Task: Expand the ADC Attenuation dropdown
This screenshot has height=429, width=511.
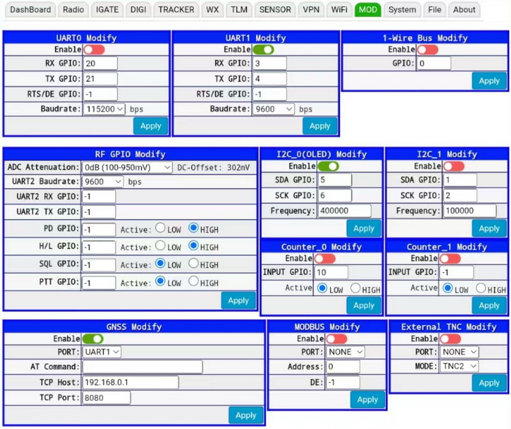Action: tap(127, 167)
